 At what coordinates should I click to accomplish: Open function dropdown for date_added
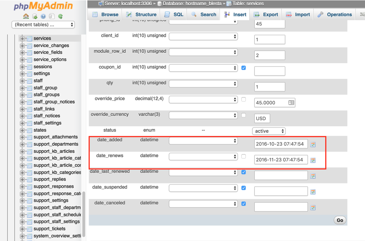(x=203, y=141)
